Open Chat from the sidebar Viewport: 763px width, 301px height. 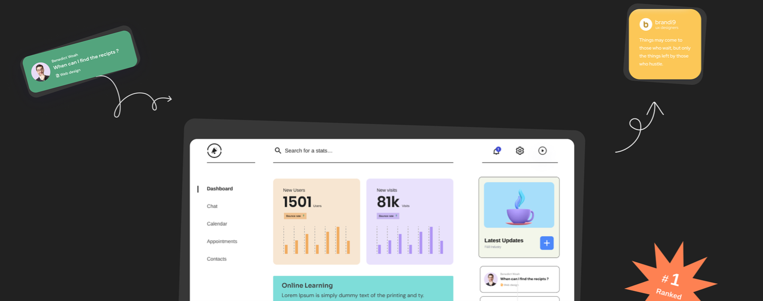pyautogui.click(x=212, y=206)
